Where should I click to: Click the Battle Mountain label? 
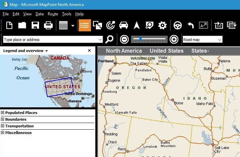(x=168, y=144)
